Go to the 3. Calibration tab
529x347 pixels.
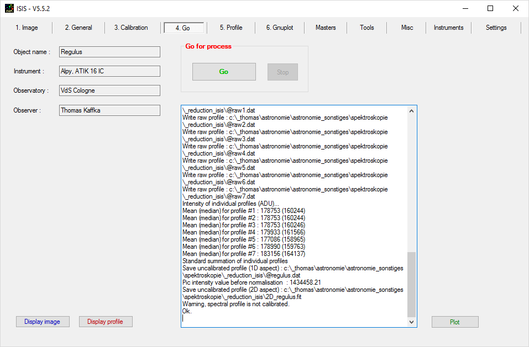(131, 28)
